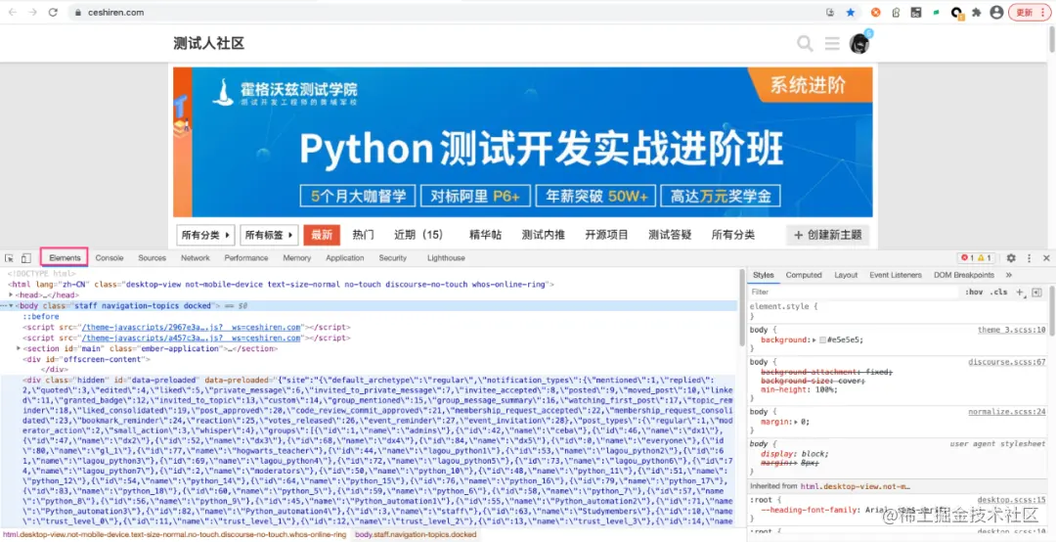Click the red 更新 update button

coord(1030,12)
